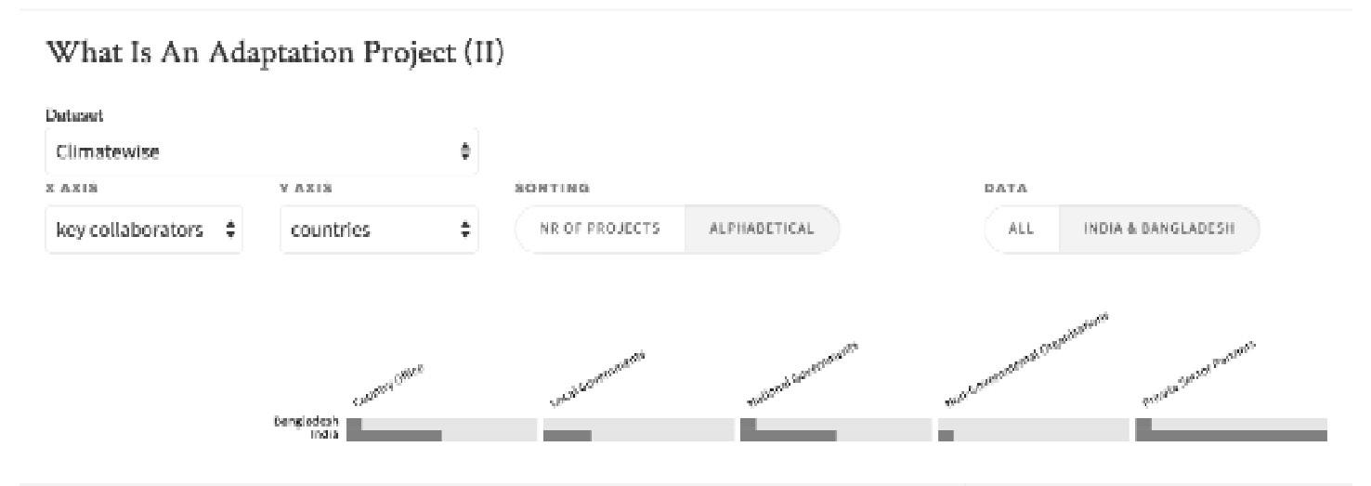Select ALPHABETICAL sorting option
Viewport: 1371px width, 486px height.
click(x=761, y=230)
